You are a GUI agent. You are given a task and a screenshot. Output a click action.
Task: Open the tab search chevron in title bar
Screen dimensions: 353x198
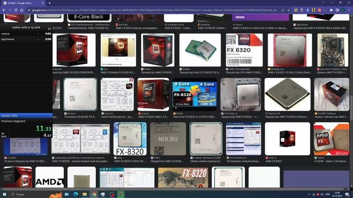(323, 3)
